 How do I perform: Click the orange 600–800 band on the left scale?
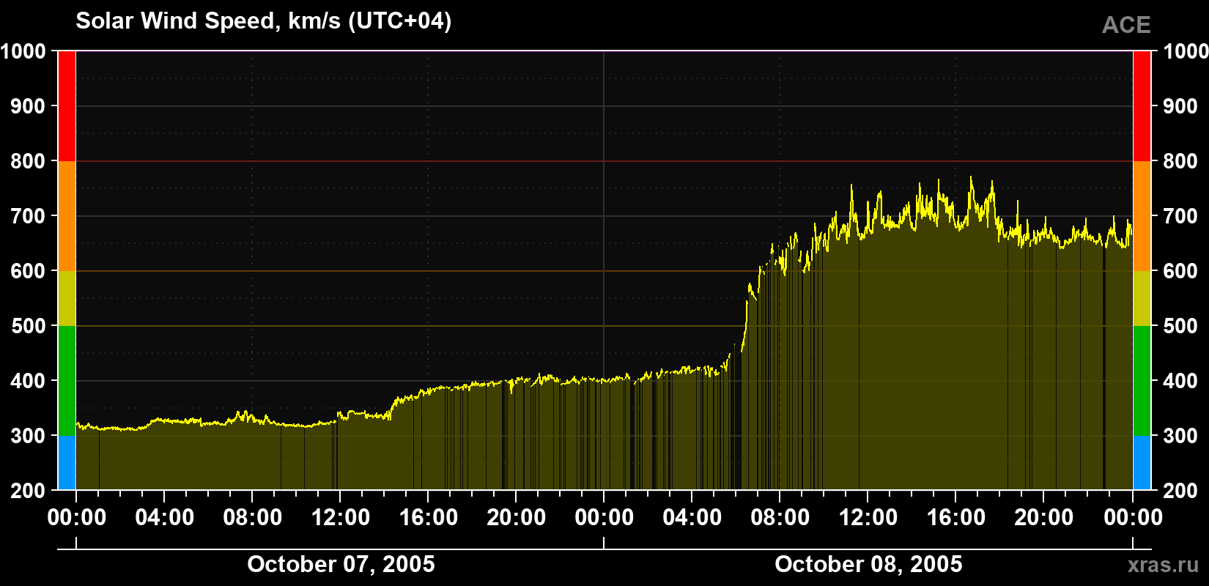click(67, 216)
